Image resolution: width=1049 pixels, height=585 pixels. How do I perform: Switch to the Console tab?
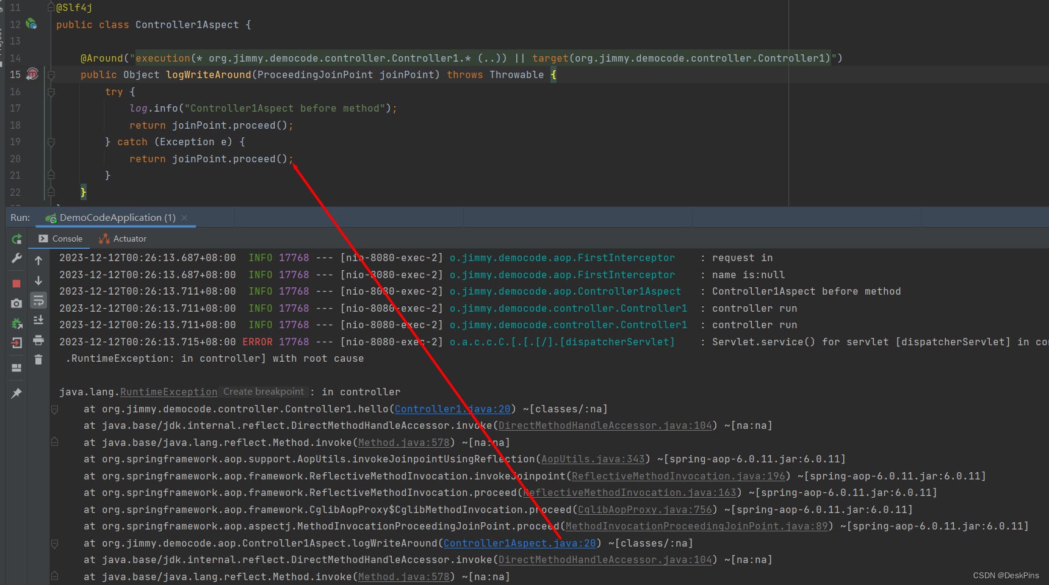60,239
